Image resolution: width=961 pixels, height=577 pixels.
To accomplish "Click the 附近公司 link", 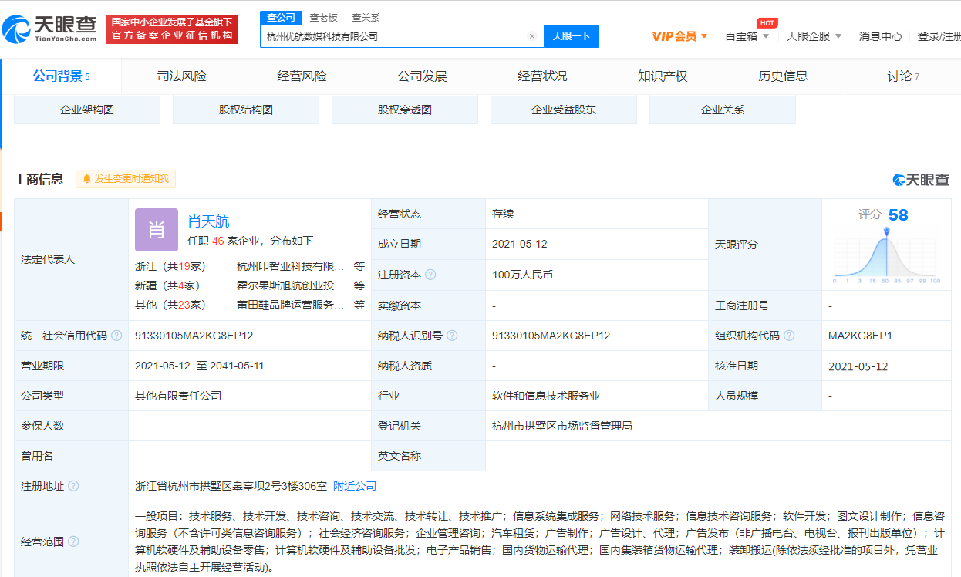I will pos(355,486).
